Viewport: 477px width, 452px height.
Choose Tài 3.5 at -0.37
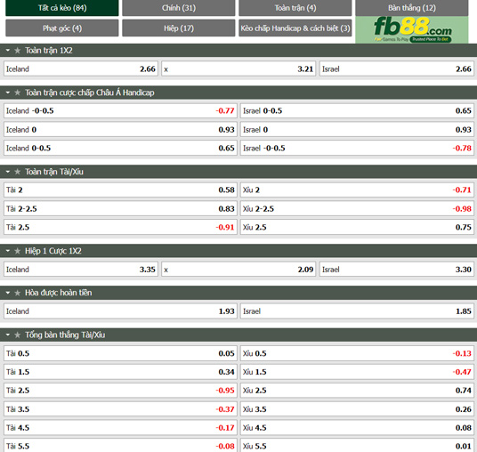pos(120,409)
